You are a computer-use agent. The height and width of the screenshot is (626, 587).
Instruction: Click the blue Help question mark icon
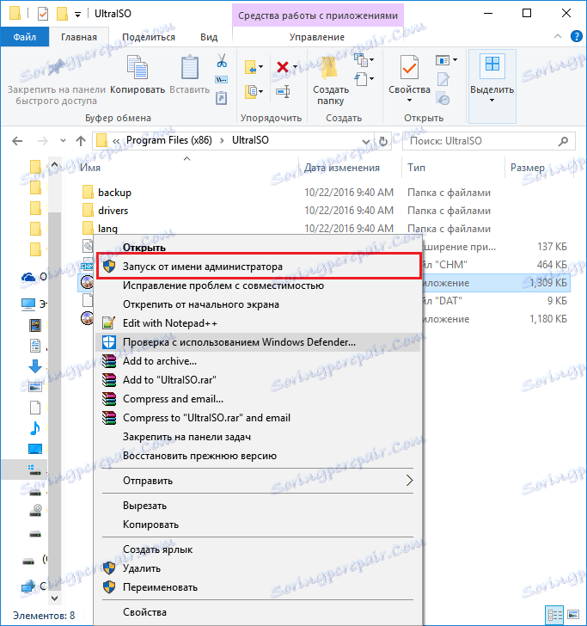576,36
